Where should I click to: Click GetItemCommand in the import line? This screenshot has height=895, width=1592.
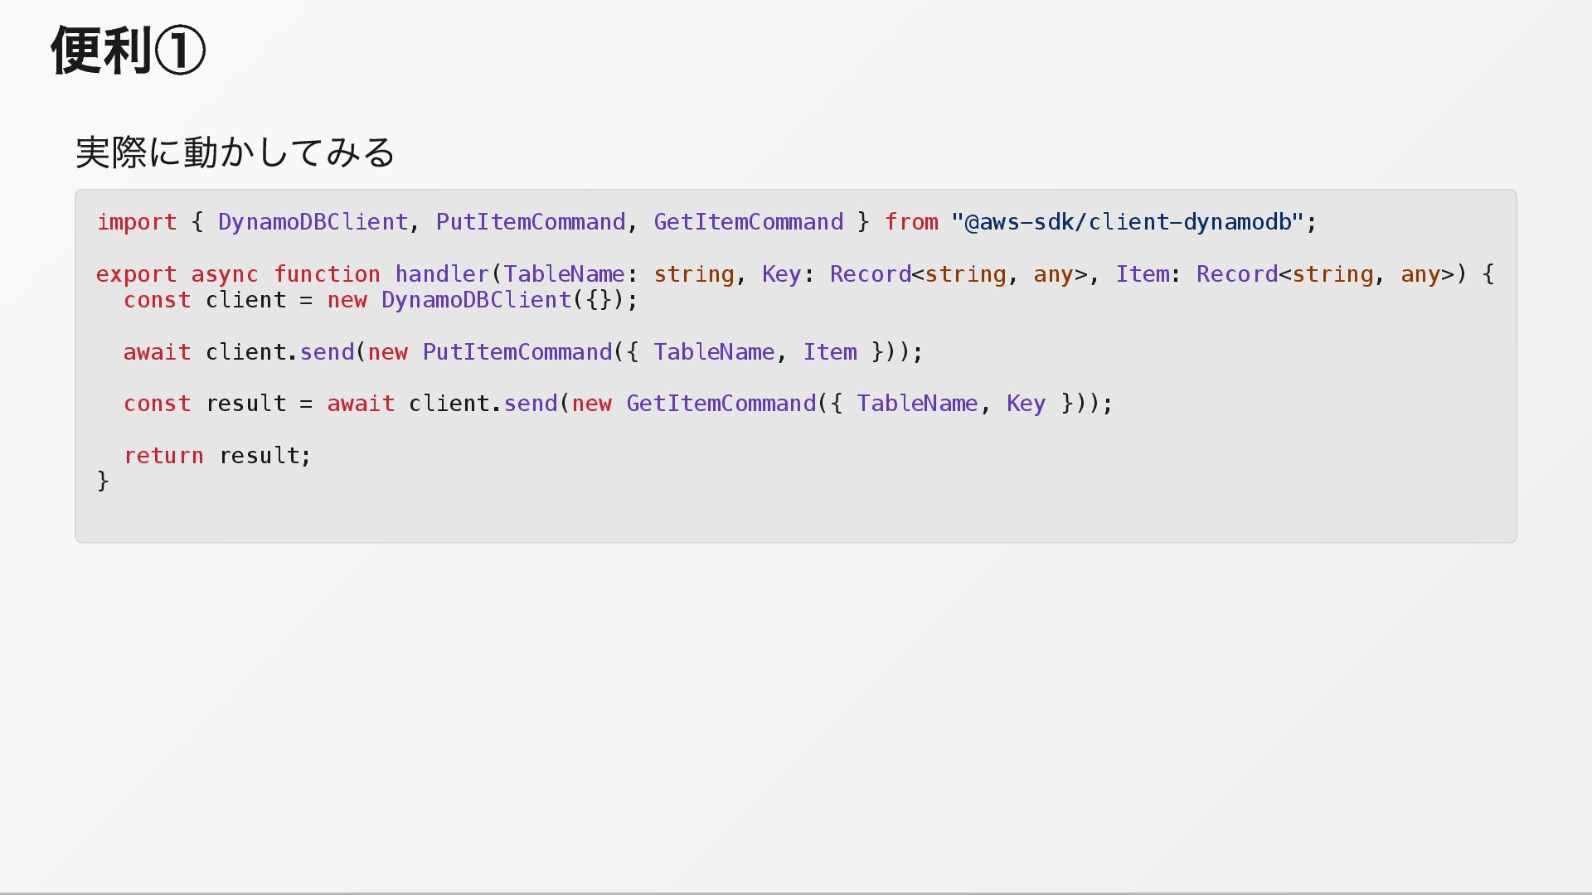[x=748, y=222]
